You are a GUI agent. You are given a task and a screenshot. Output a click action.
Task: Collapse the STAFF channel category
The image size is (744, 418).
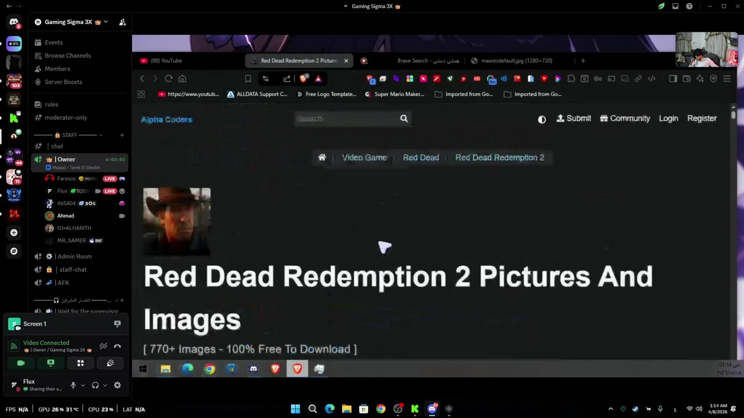click(69, 135)
